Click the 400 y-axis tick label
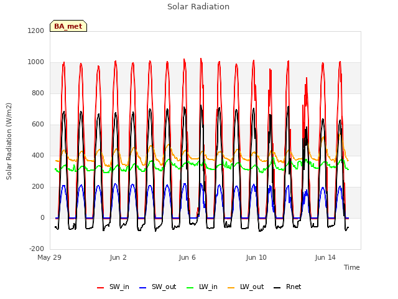 (38, 155)
